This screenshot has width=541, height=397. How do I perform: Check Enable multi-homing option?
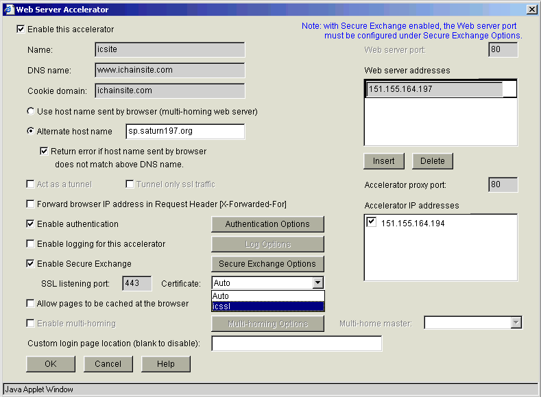tap(30, 323)
